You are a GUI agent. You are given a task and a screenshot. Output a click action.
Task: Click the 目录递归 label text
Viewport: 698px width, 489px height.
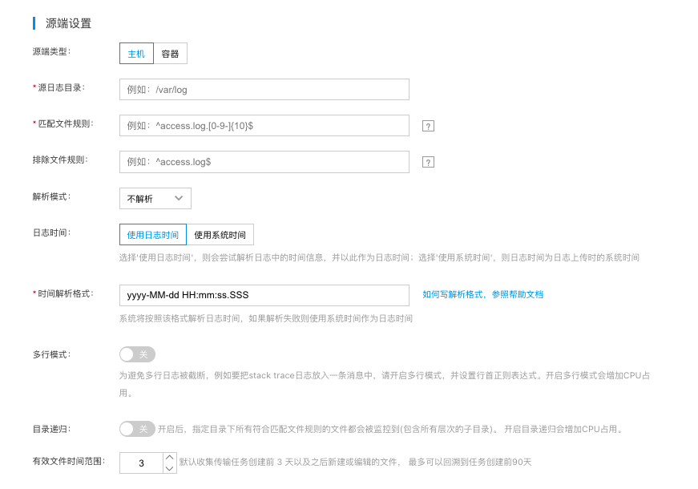click(x=51, y=429)
